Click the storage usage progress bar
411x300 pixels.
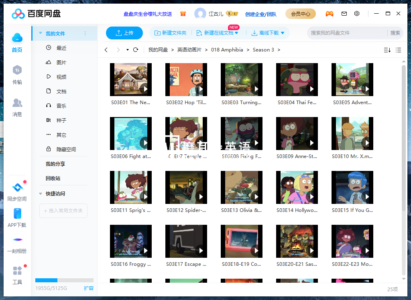pyautogui.click(x=64, y=280)
